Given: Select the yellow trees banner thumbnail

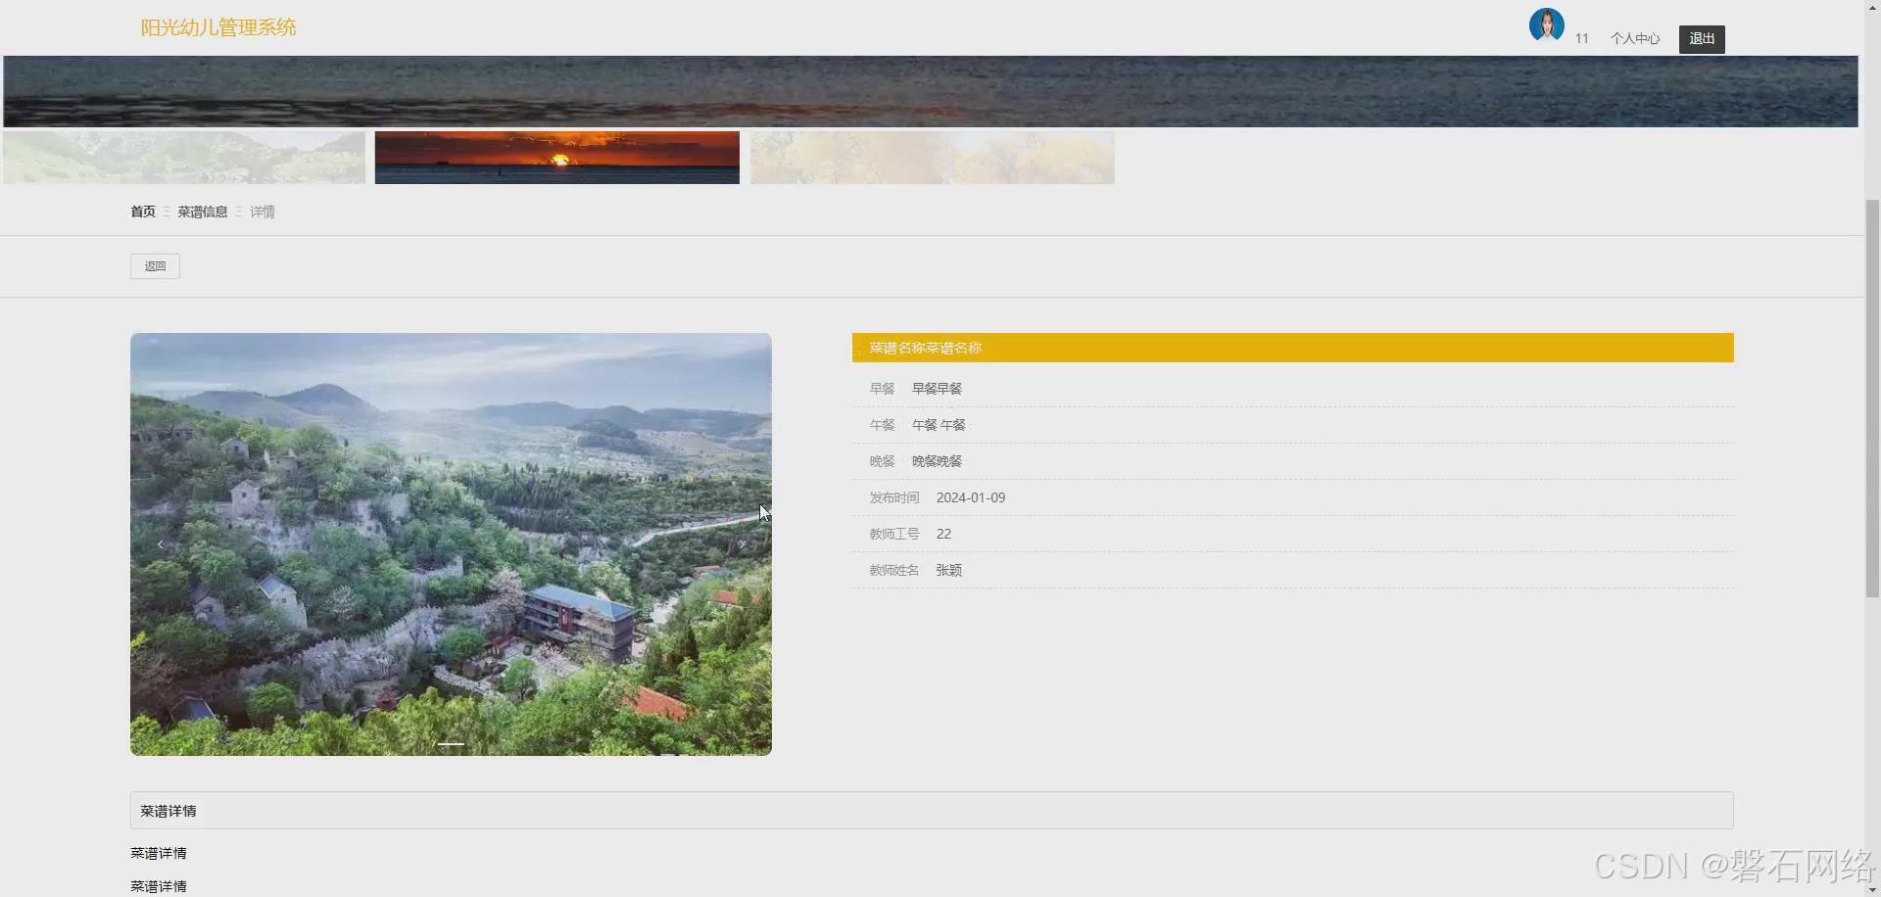Looking at the screenshot, I should click(x=933, y=158).
